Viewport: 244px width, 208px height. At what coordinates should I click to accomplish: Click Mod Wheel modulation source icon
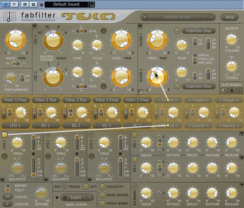(102, 195)
